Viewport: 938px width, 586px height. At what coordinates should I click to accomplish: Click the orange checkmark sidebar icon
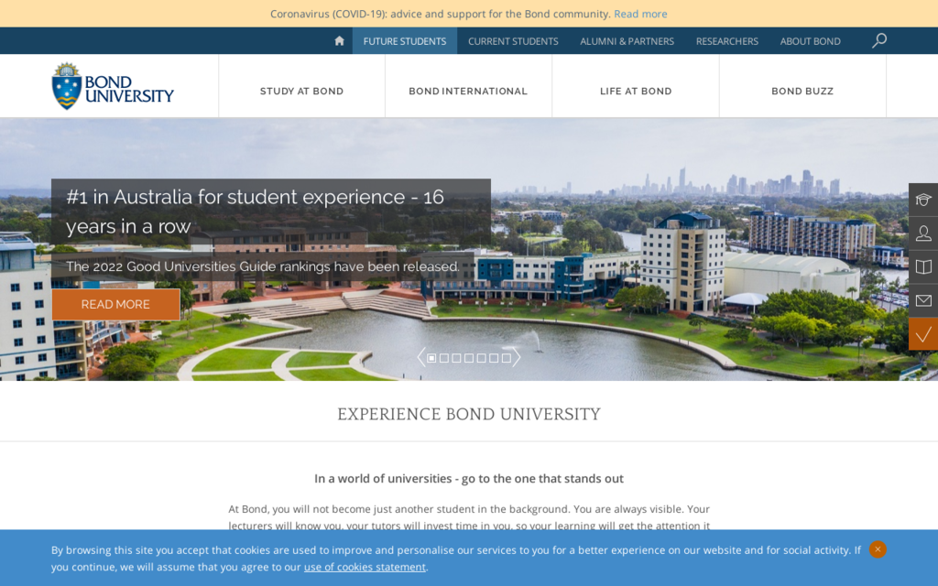click(x=923, y=334)
